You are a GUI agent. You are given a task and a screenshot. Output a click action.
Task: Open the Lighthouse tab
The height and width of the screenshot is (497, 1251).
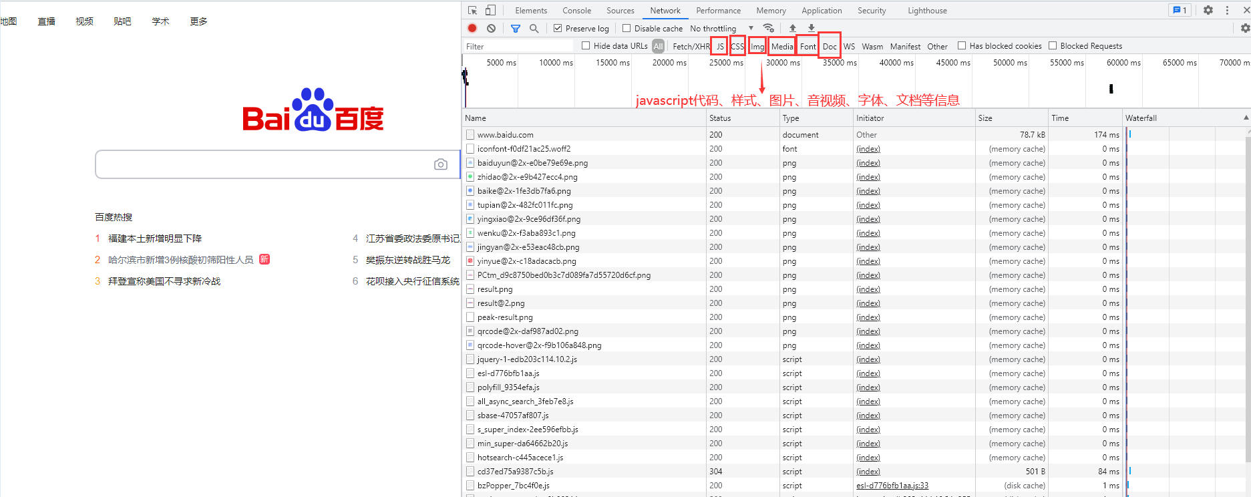coord(927,11)
